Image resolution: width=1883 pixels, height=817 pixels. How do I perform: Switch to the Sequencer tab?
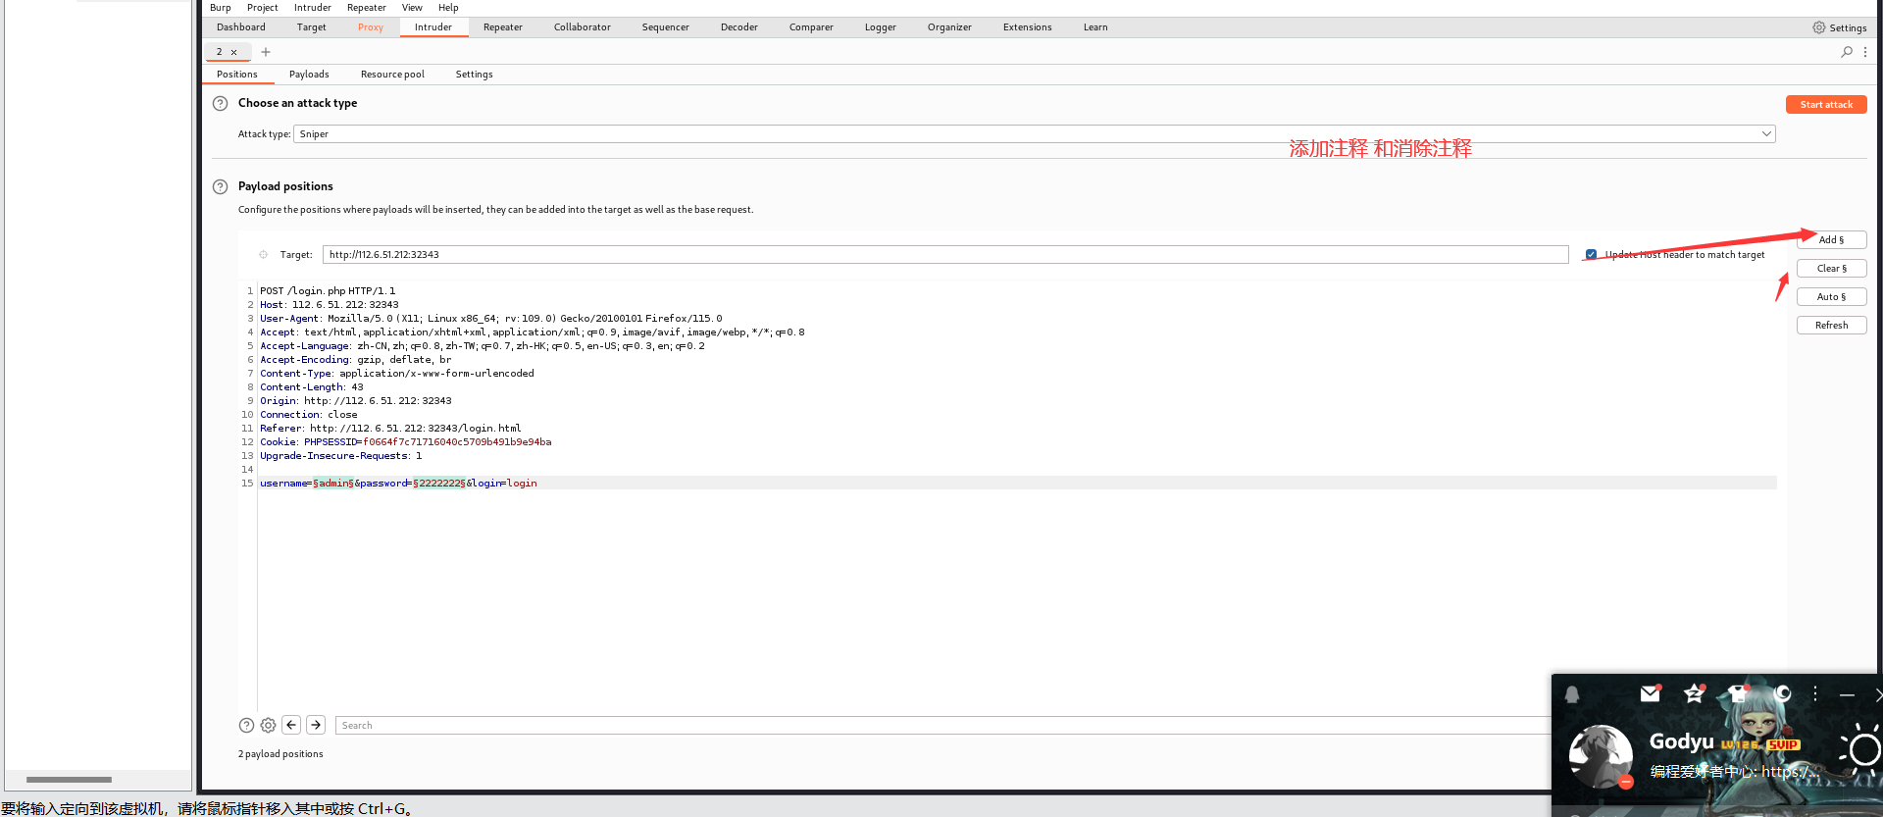(x=666, y=27)
